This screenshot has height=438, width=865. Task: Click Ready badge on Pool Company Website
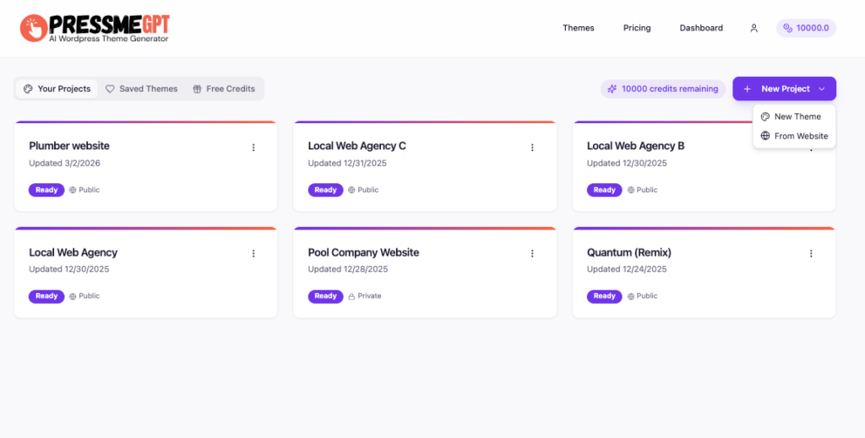coord(325,296)
